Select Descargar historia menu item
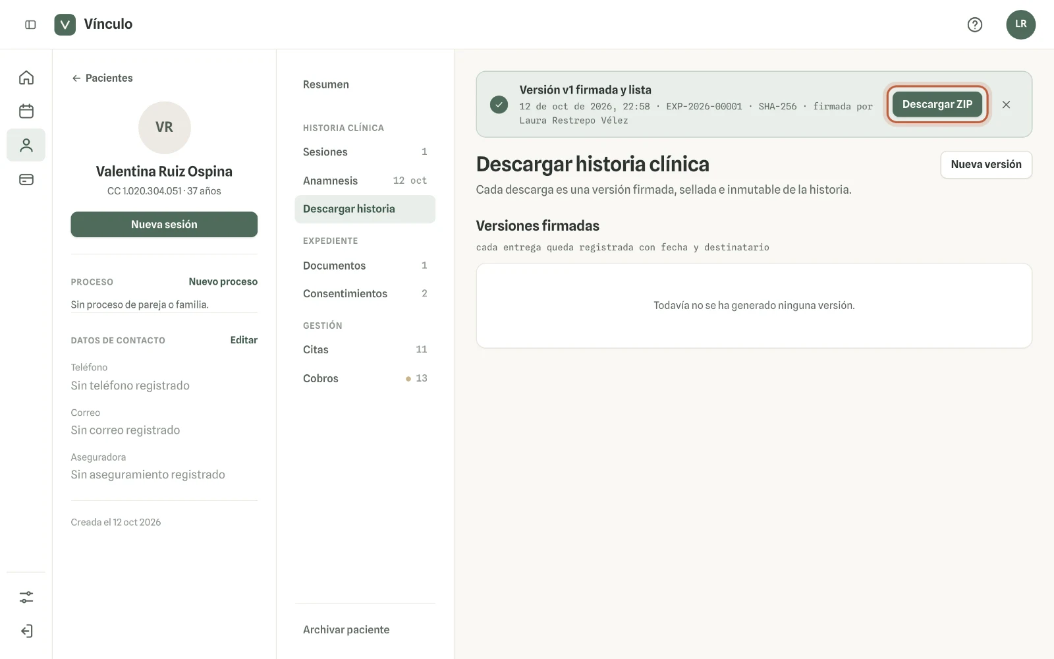Screen dimensions: 1054x659 click(x=365, y=209)
